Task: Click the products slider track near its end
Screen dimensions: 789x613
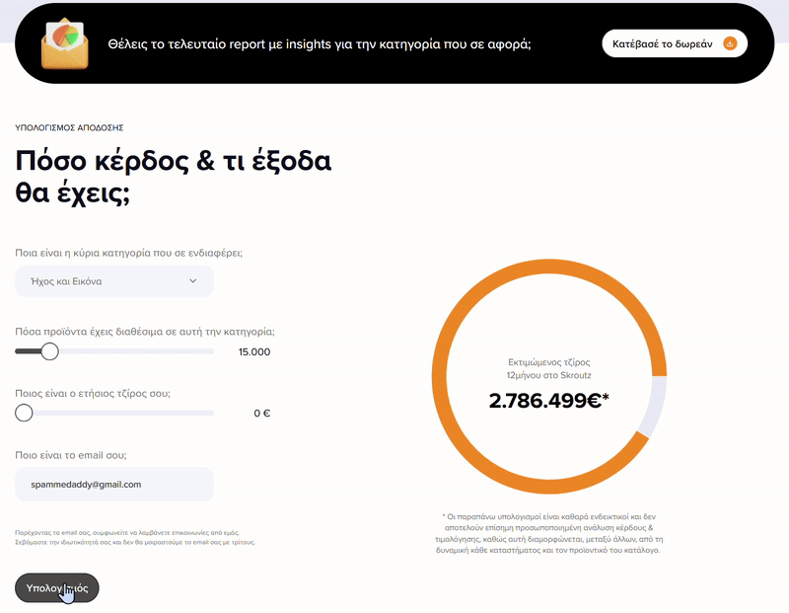Action: point(201,351)
